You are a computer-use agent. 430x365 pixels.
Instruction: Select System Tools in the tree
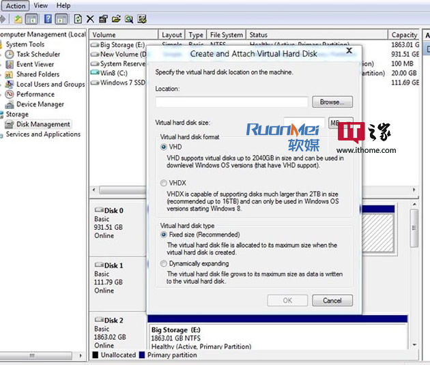pyautogui.click(x=25, y=44)
